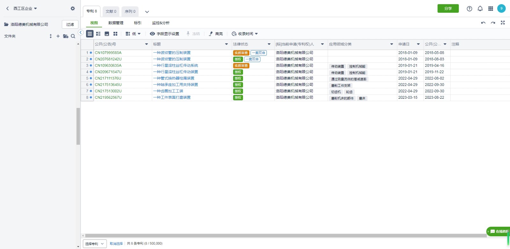This screenshot has width=510, height=249.
Task: Open patent CN109630635A link
Action: click(x=108, y=66)
